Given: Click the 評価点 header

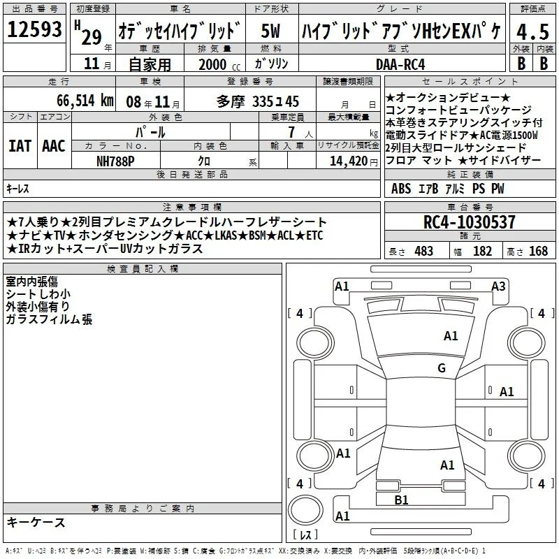Looking at the screenshot, I should (x=532, y=9).
